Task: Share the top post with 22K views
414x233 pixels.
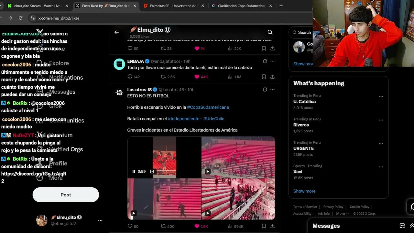Action: coord(272,48)
